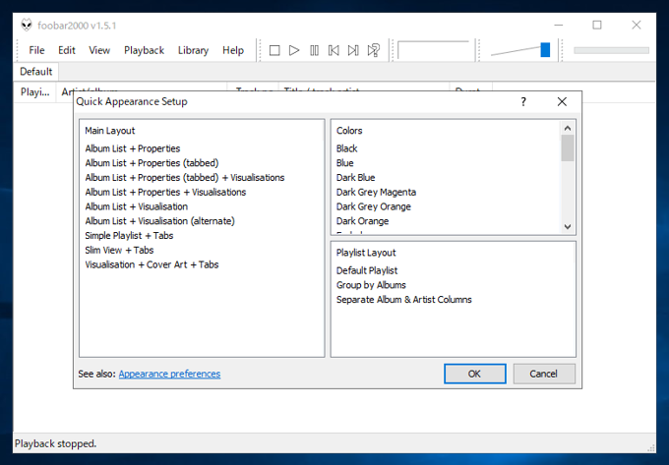The image size is (669, 465).
Task: Select Group by Albums playlist layout
Action: tap(371, 285)
